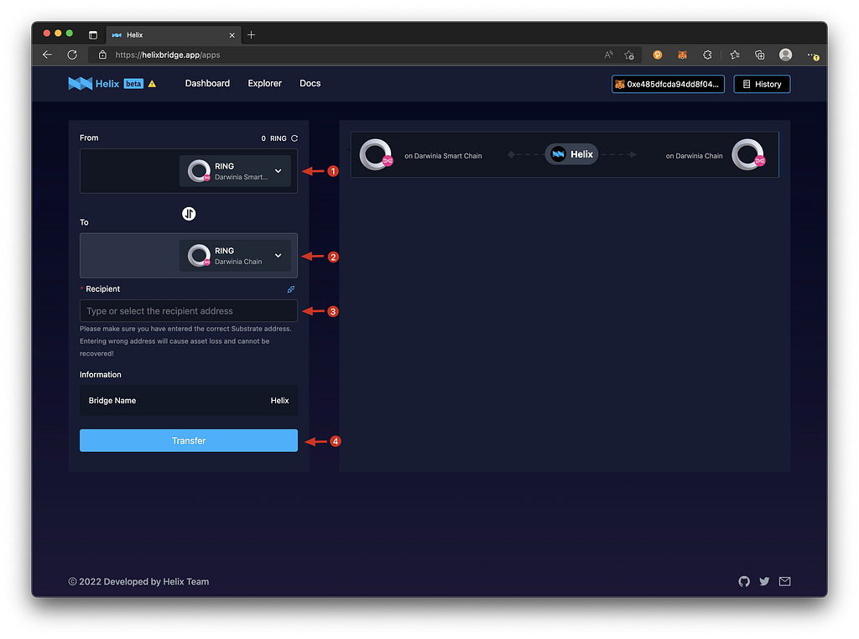This screenshot has width=859, height=639.
Task: Click the Helix logo in header
Action: coord(94,84)
